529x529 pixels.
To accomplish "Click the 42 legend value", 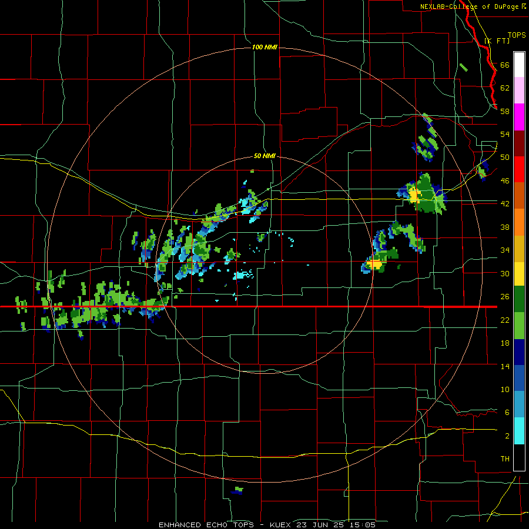I will [505, 203].
